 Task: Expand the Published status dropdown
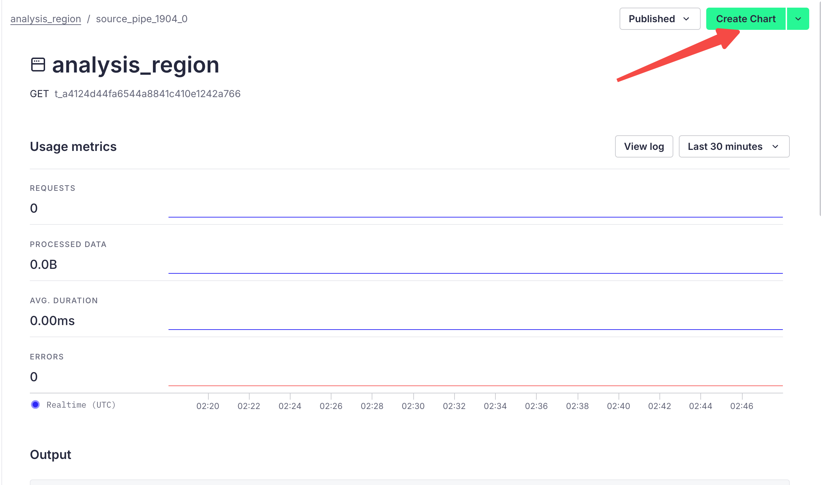(659, 19)
